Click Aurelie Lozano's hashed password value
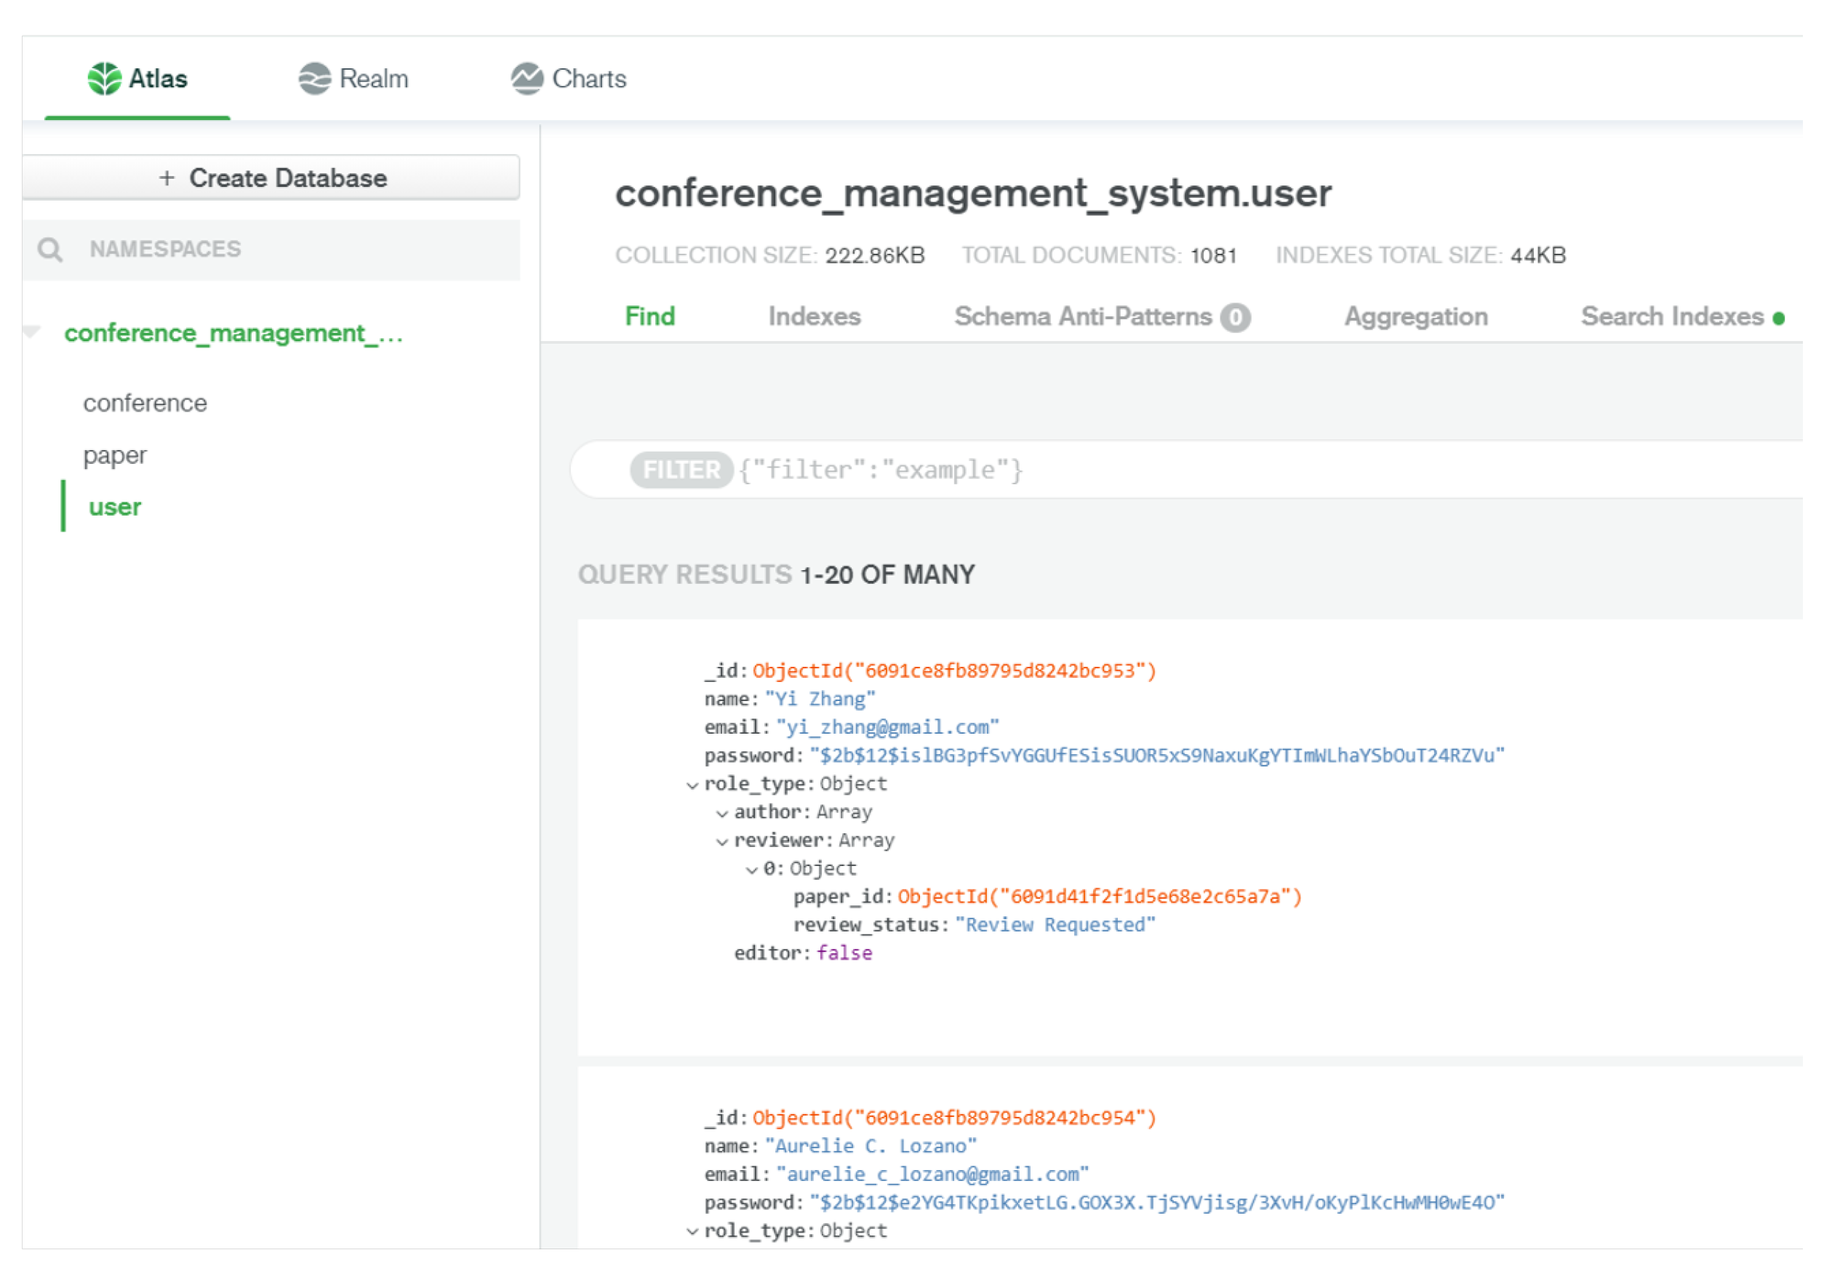 tap(1157, 1203)
